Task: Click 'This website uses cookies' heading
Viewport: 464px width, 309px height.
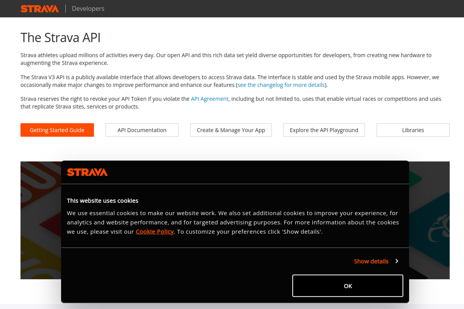Action: click(x=102, y=201)
